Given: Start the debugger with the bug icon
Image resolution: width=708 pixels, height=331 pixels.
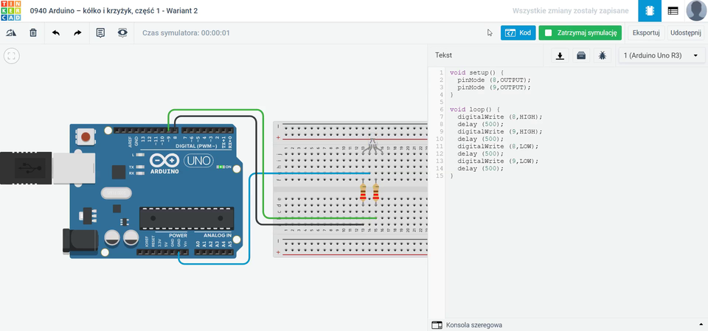Looking at the screenshot, I should click(603, 55).
